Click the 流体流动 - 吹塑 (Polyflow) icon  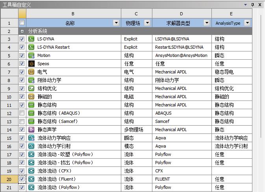click(x=31, y=154)
